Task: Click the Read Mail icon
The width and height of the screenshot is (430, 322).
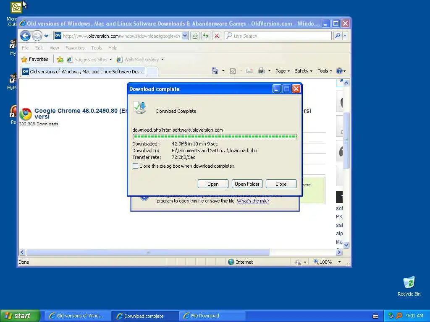Action: pos(249,71)
